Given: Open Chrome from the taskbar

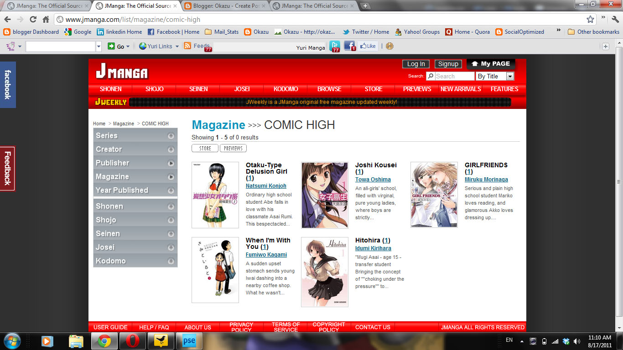Looking at the screenshot, I should [x=104, y=341].
